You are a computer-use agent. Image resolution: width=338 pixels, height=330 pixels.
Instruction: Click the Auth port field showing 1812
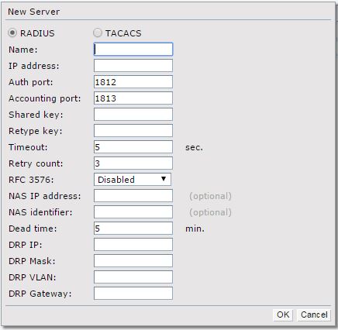[133, 82]
